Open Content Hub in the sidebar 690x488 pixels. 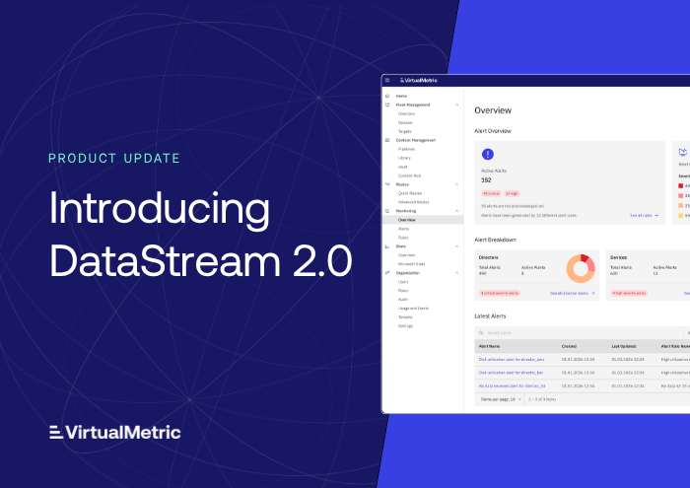409,175
